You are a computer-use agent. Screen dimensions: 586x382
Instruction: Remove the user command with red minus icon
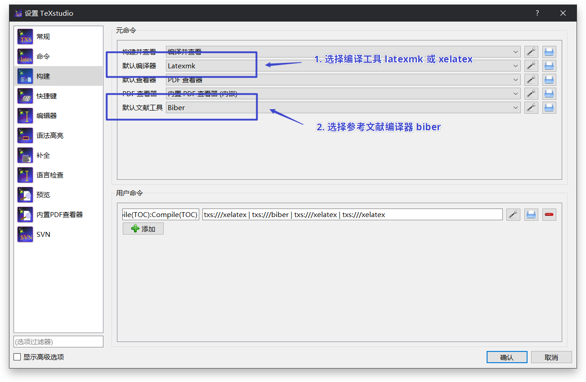point(549,214)
